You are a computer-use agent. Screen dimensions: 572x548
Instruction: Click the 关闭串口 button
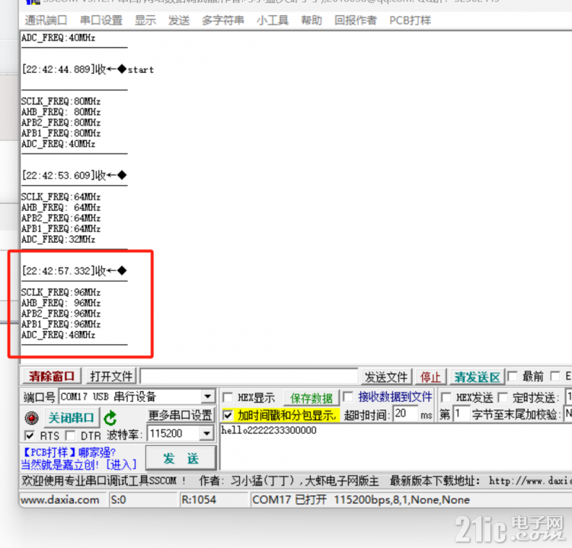coord(71,418)
